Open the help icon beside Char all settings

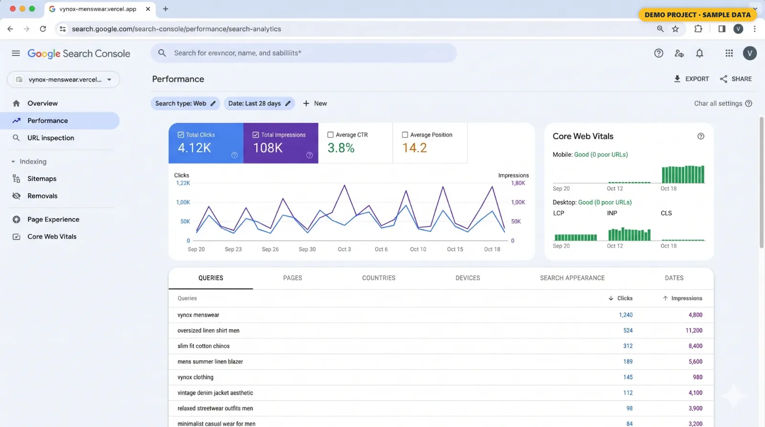coord(748,103)
